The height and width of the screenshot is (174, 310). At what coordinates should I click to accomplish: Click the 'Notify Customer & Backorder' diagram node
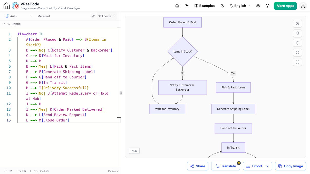tap(182, 87)
